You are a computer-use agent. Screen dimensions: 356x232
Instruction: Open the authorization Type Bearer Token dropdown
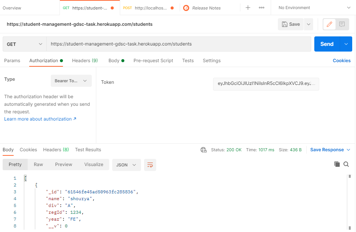pyautogui.click(x=71, y=81)
